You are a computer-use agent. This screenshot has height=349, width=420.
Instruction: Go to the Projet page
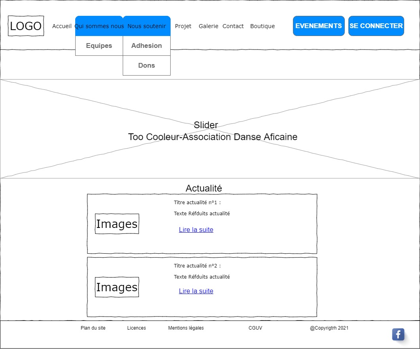pyautogui.click(x=183, y=26)
